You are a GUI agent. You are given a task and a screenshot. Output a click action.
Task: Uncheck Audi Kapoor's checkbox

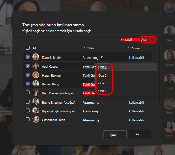(28, 66)
